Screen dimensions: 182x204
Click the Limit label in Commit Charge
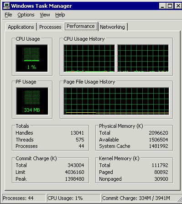[x=21, y=172]
